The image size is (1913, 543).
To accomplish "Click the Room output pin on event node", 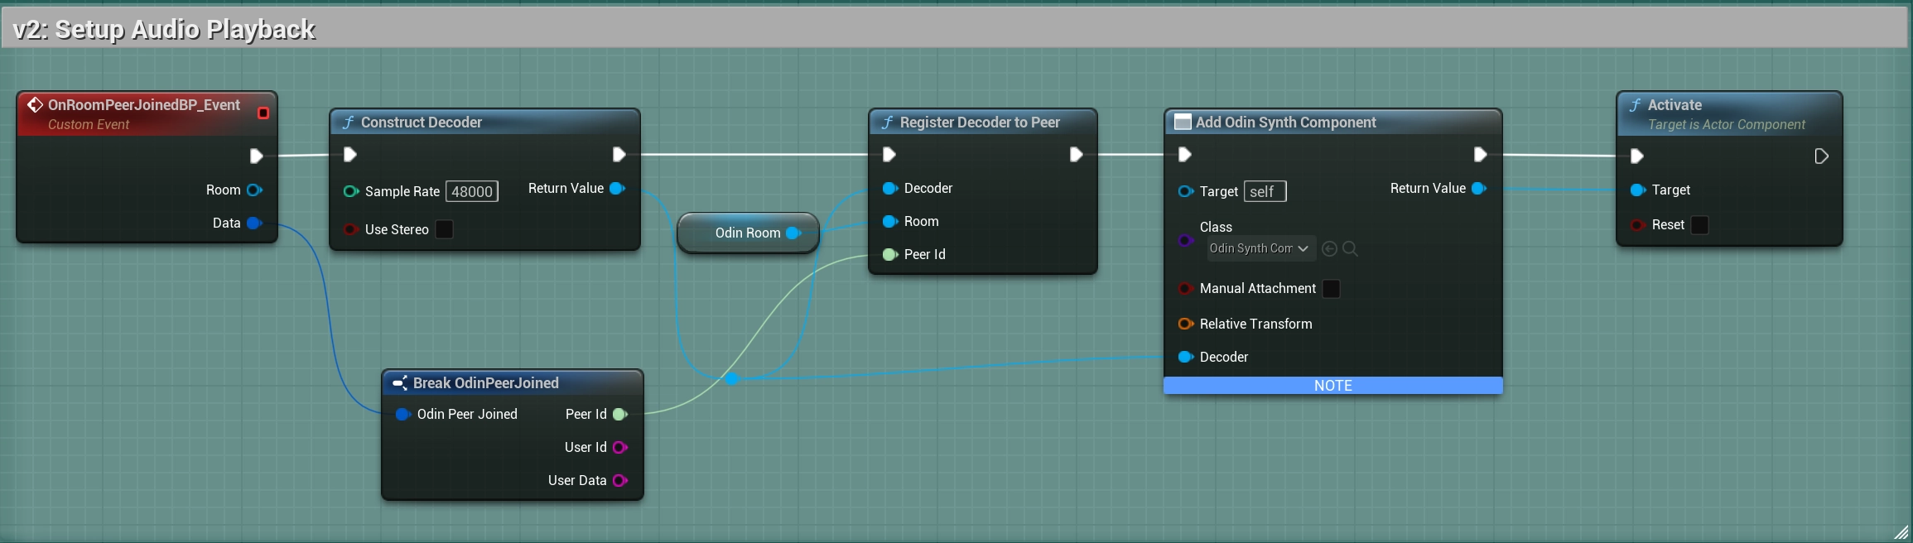I will 254,190.
